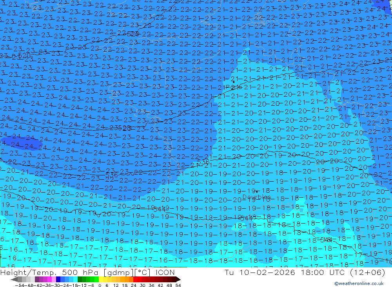392x287 pixels.
Task: Click the 'Tu 10-02-2026 18:00 UTC' timestamp
Action: click(x=284, y=272)
